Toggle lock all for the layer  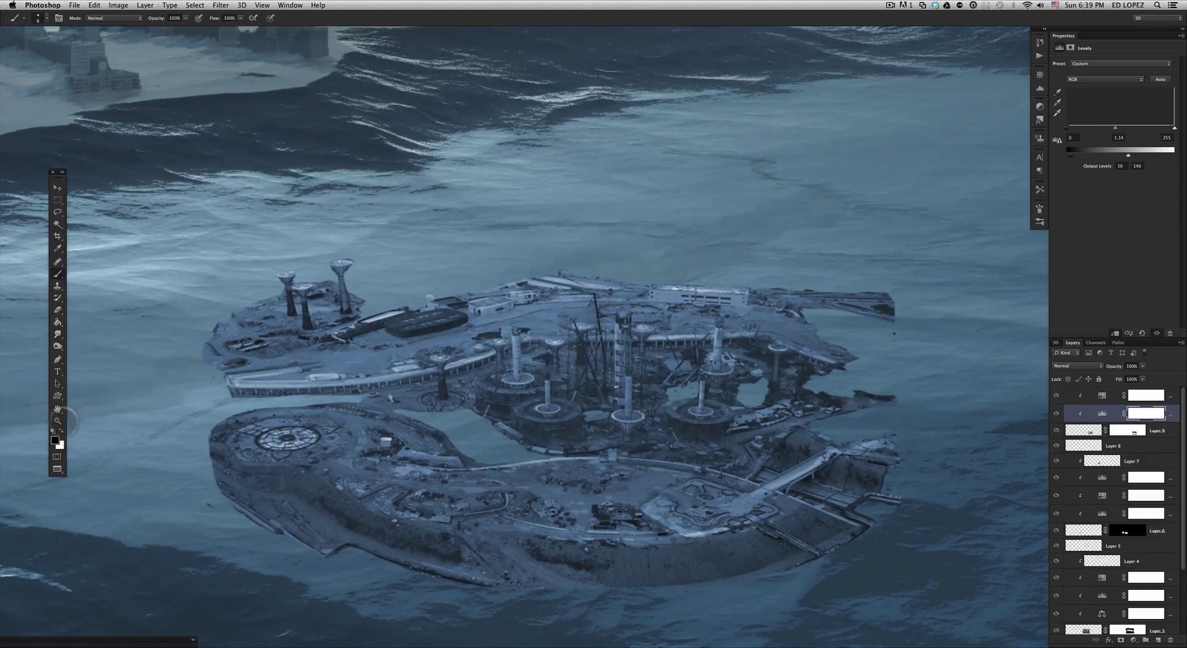pyautogui.click(x=1099, y=379)
